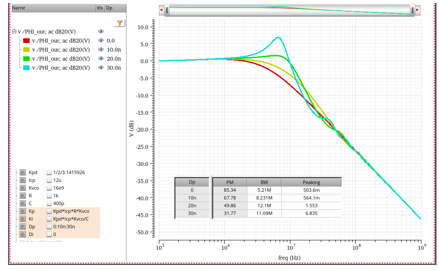Collapse the v /PHI_out trace group
Screen dimensions: 439x270
click(x=14, y=31)
